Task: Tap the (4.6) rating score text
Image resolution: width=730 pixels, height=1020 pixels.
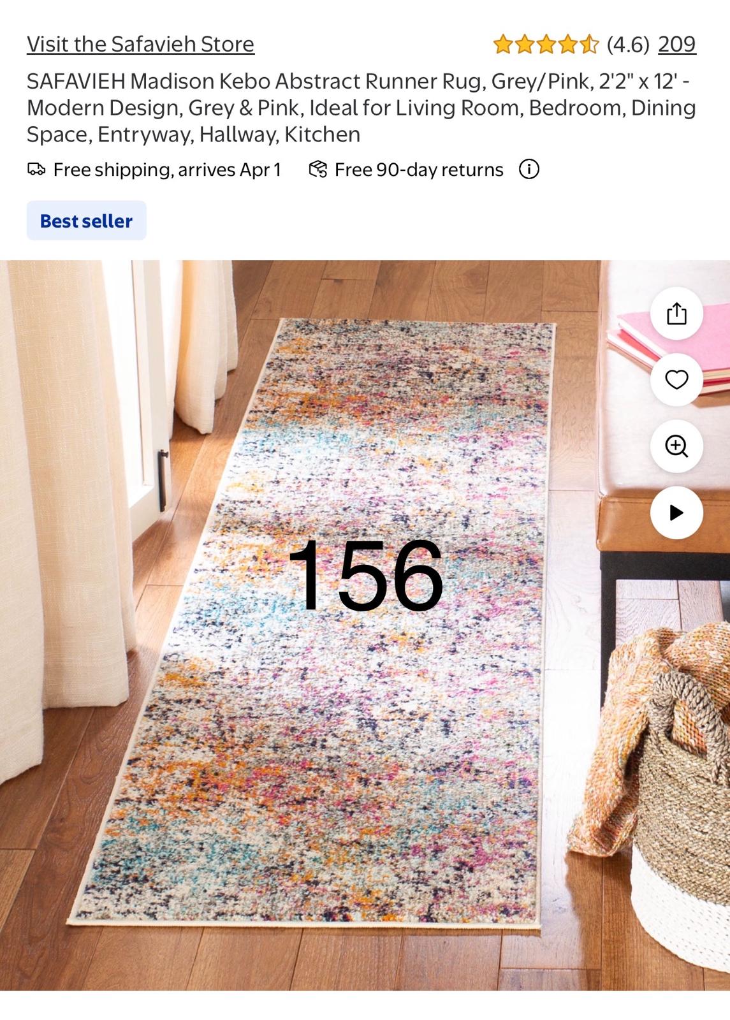Action: click(x=628, y=44)
